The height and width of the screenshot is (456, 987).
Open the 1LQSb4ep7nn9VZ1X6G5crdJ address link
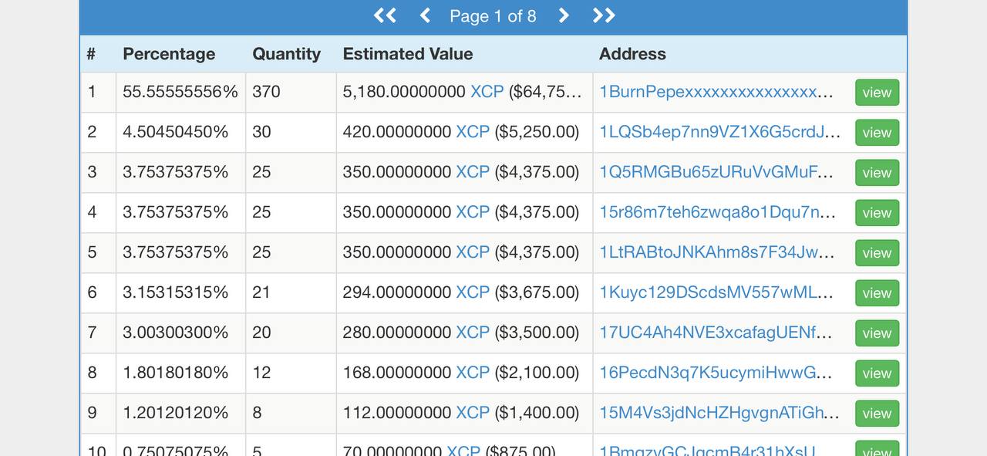point(720,132)
